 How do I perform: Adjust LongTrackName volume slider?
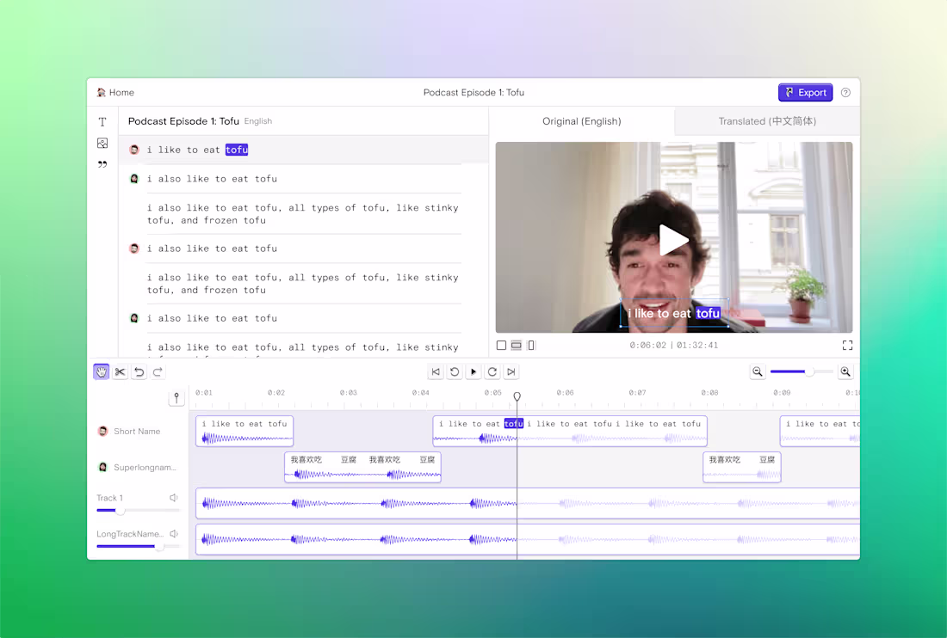(139, 546)
